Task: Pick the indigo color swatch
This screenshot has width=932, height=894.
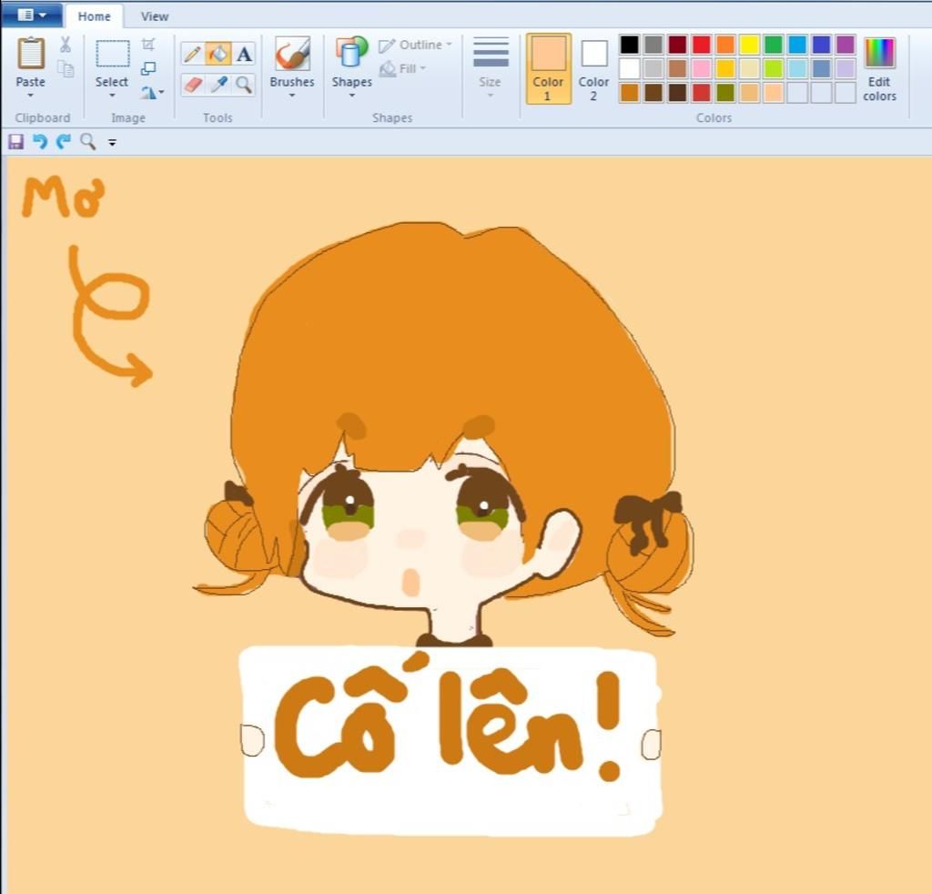Action: click(821, 44)
